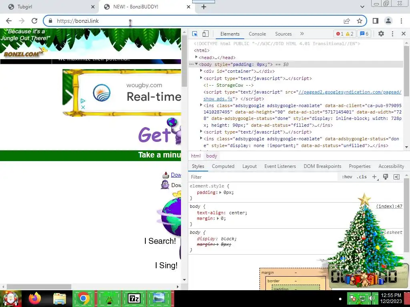Click the new style rule plus icon
This screenshot has height=307, width=410.
374,177
